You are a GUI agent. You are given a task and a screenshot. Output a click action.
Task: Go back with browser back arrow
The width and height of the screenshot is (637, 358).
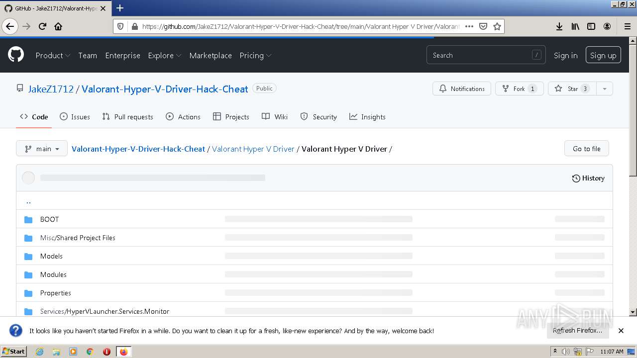click(10, 26)
